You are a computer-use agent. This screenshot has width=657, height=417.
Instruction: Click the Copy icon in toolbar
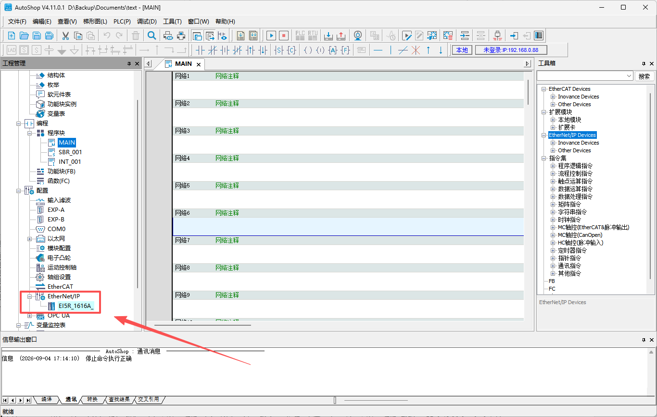click(x=78, y=36)
